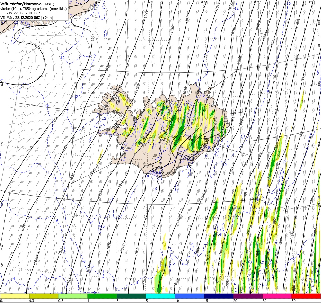321x303 pixels.
Task: Click the '0.5' legend value label
Action: coord(61,301)
